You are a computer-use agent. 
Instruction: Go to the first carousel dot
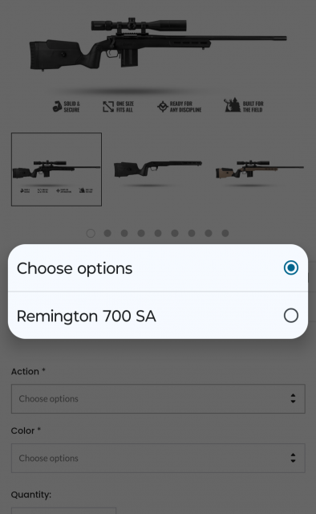pos(91,233)
